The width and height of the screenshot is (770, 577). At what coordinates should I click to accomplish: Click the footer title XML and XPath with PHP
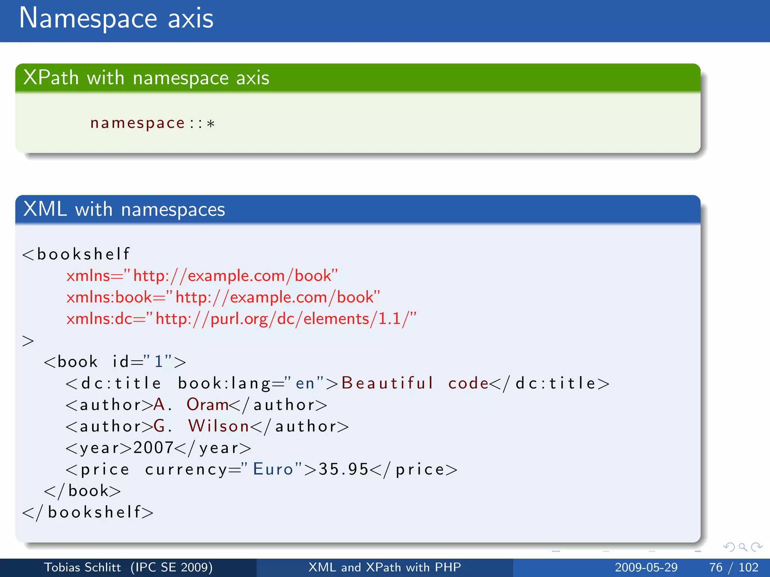pyautogui.click(x=385, y=567)
